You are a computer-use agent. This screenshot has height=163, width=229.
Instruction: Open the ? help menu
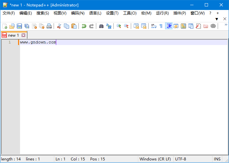tap(210, 13)
